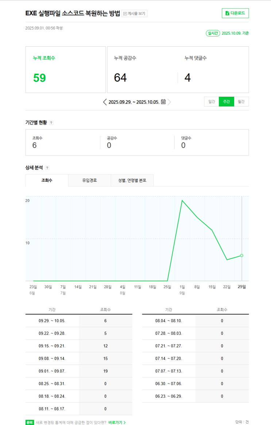The height and width of the screenshot is (425, 271).
Task: Go to next week with right arrow
Action: (169, 102)
